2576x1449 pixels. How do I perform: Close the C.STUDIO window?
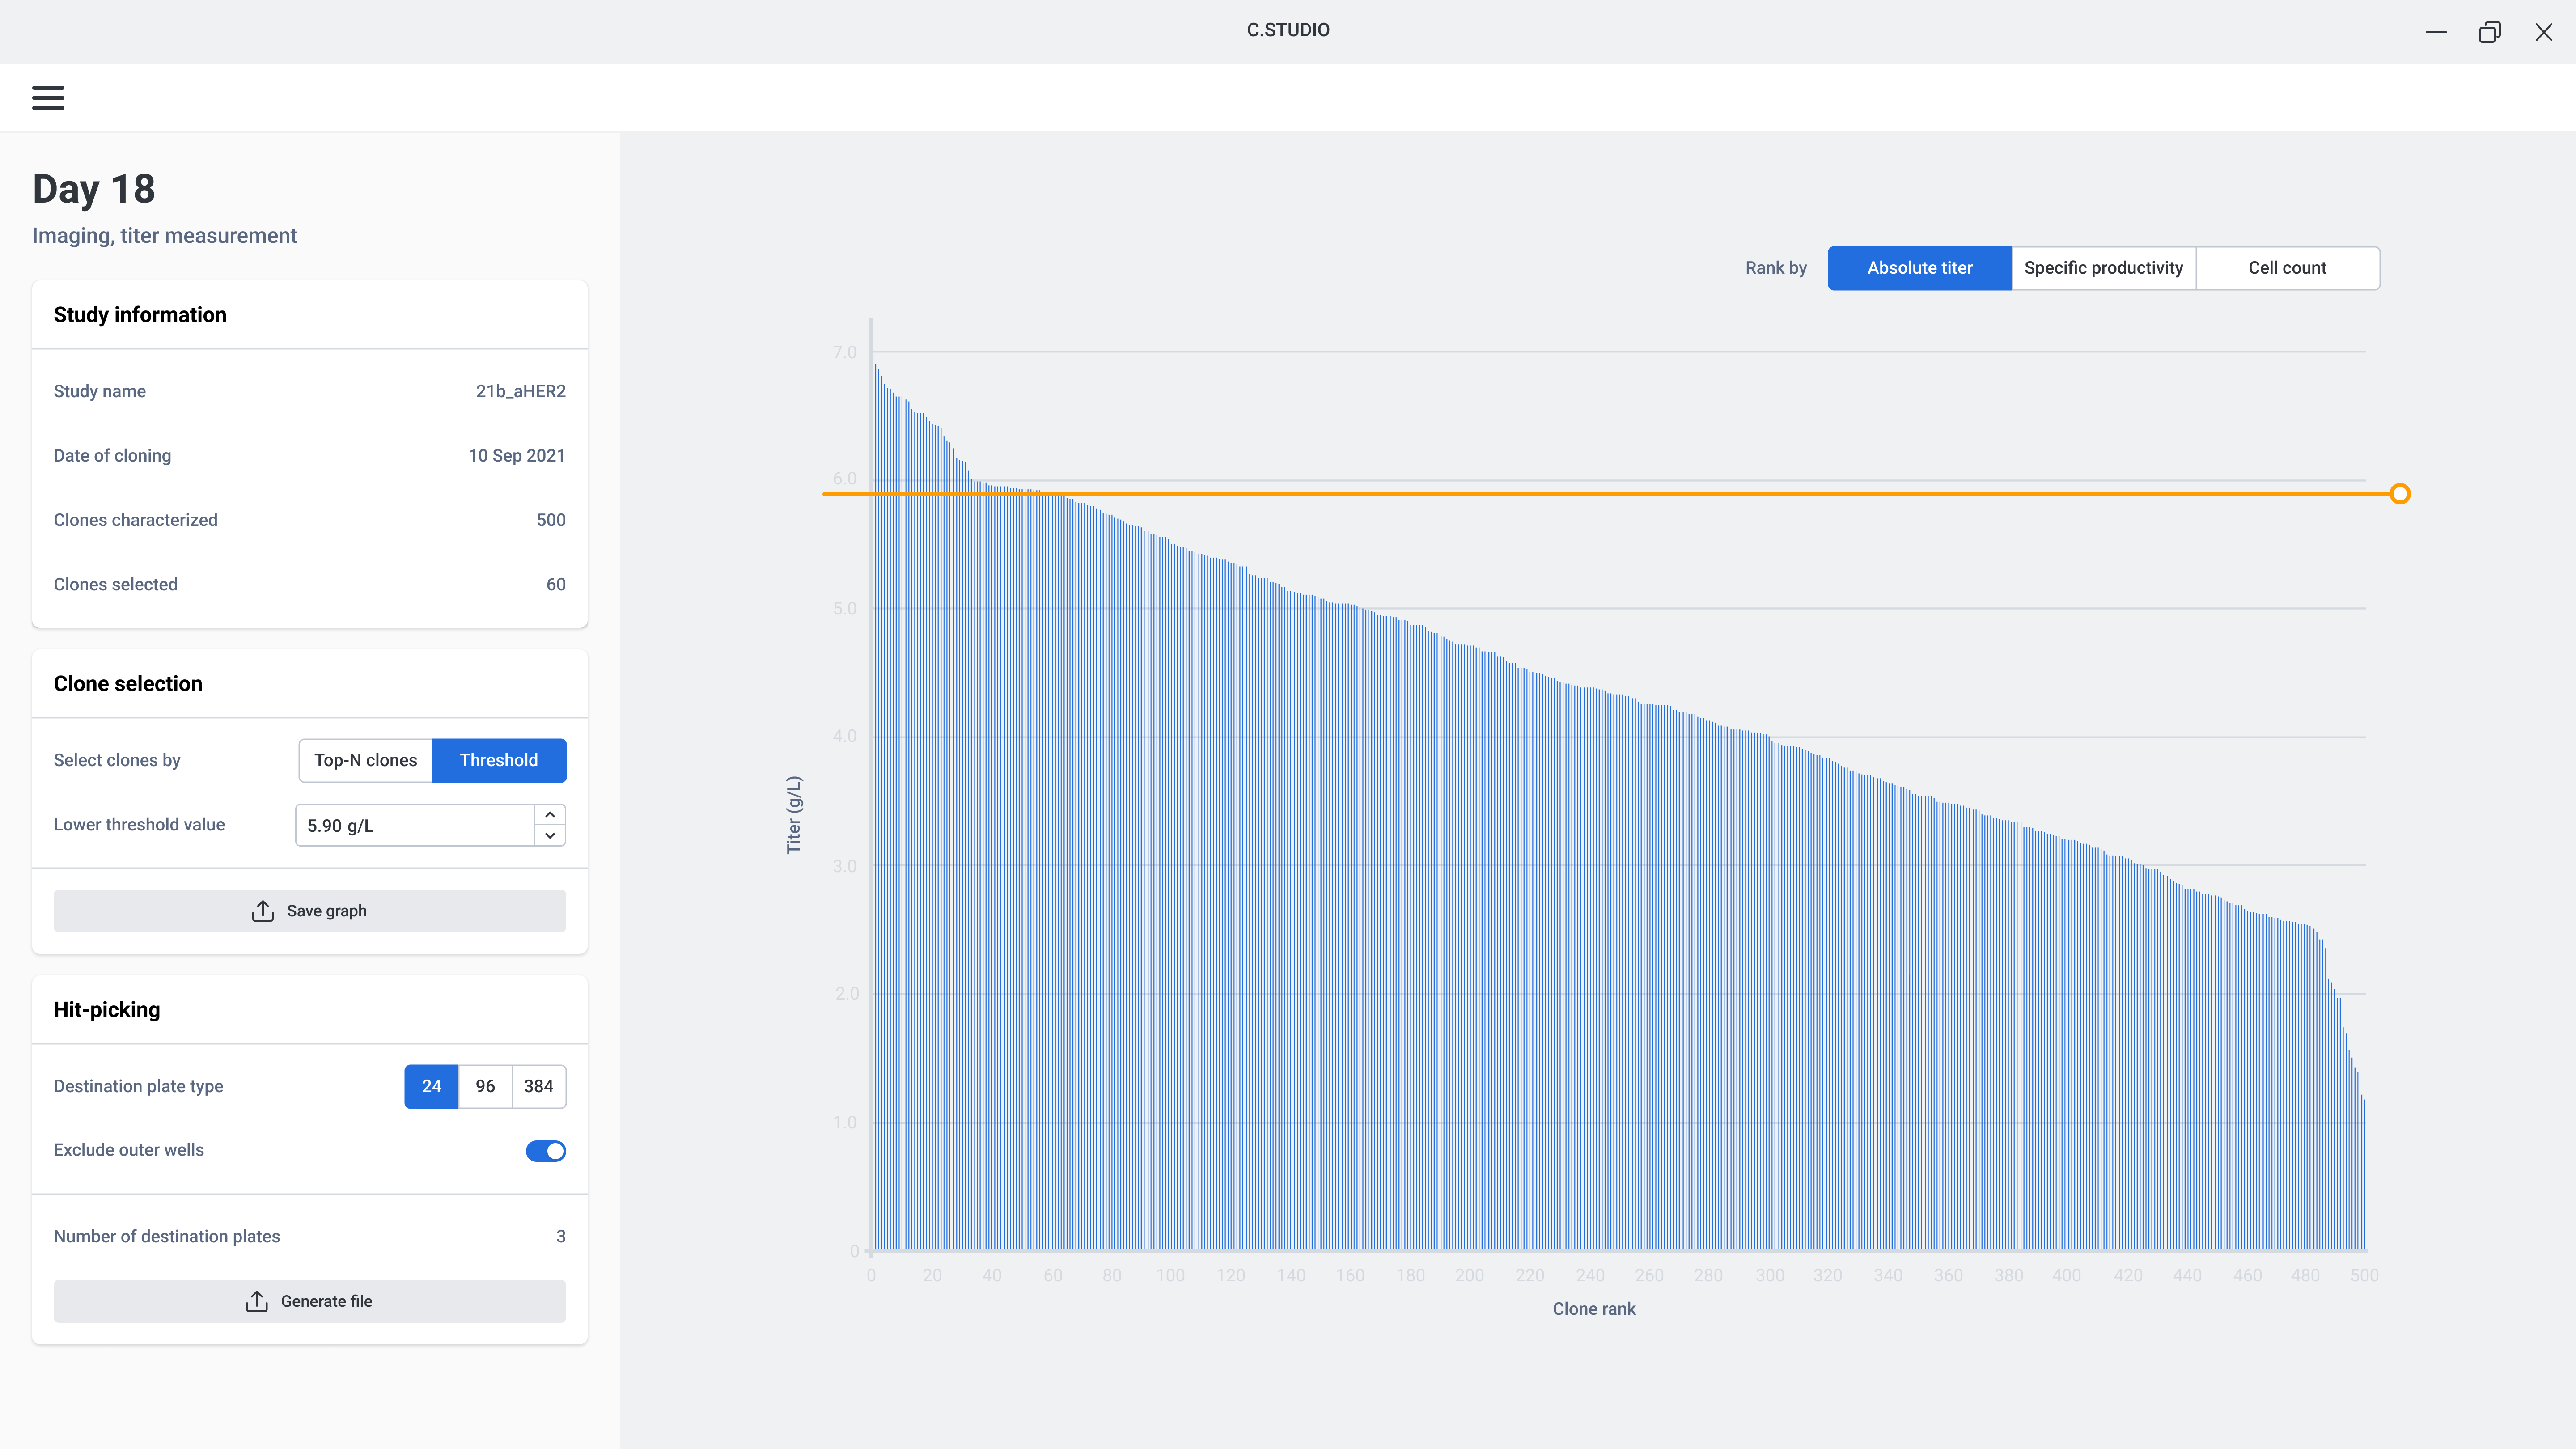coord(2544,32)
